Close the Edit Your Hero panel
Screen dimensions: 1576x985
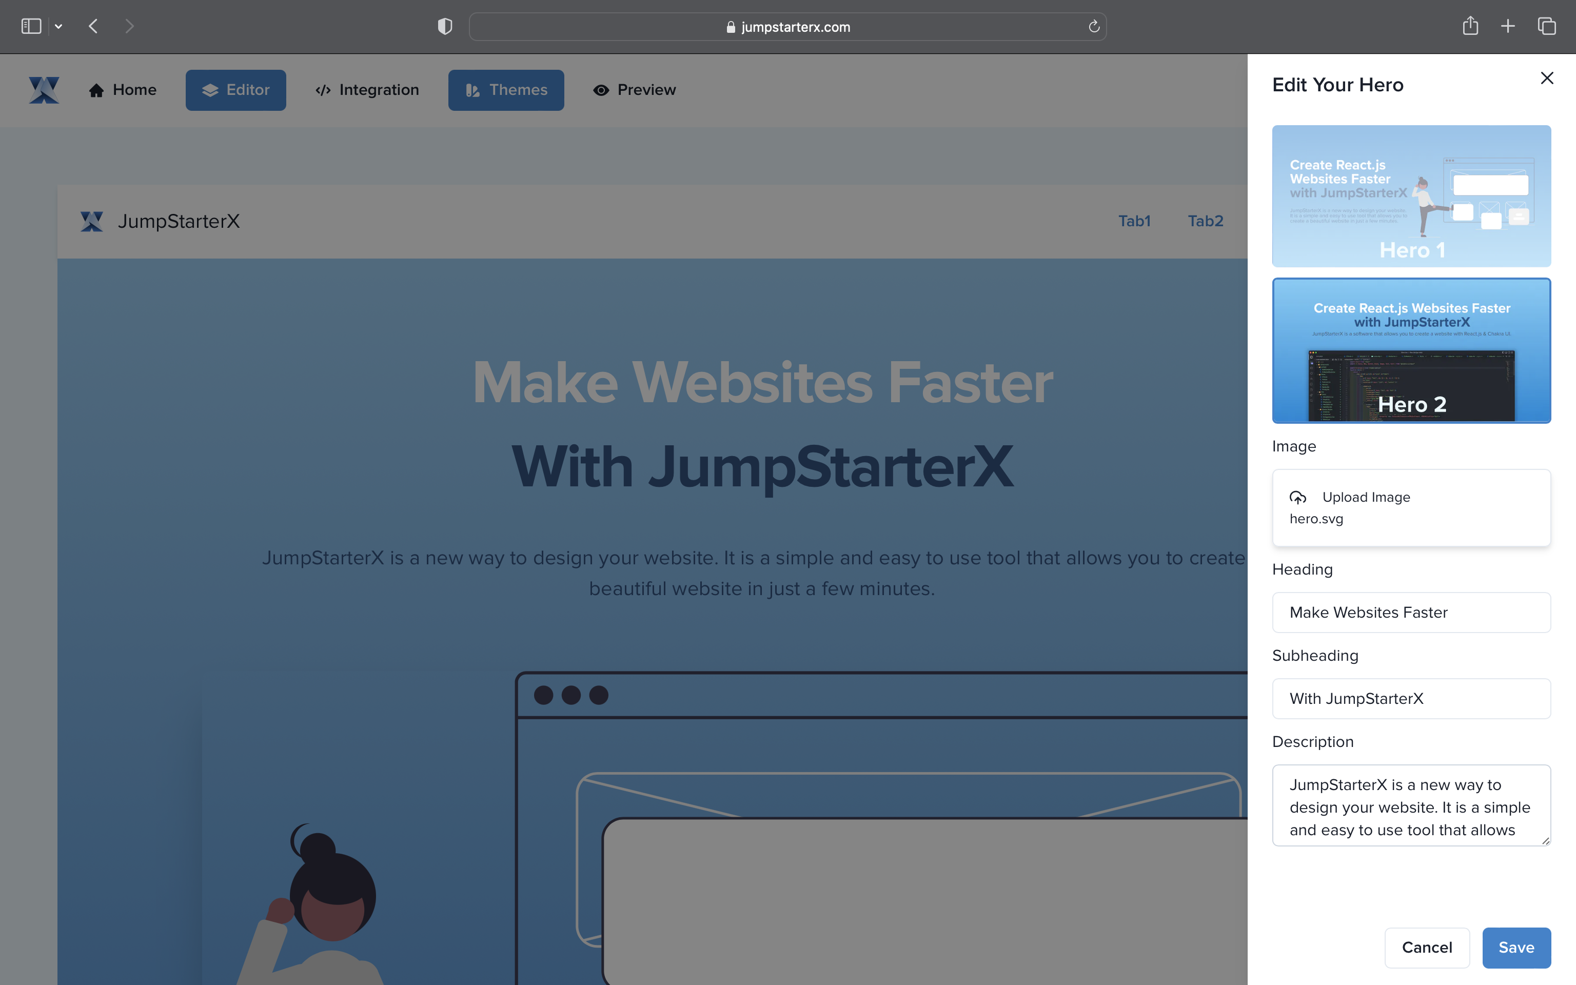click(x=1547, y=78)
